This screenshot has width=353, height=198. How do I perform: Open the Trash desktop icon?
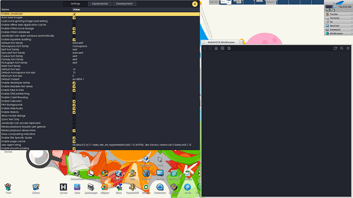8,189
